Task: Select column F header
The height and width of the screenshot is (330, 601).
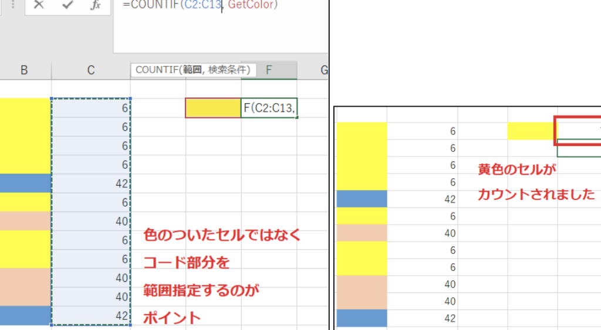Action: coord(269,70)
